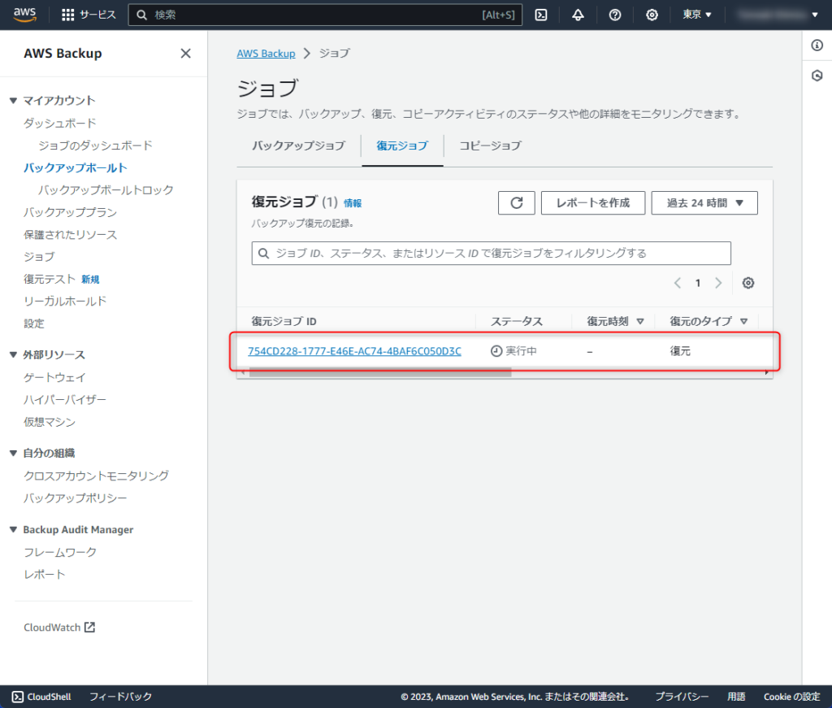Click the CloudWatch external link icon
This screenshot has height=708, width=832.
(89, 628)
